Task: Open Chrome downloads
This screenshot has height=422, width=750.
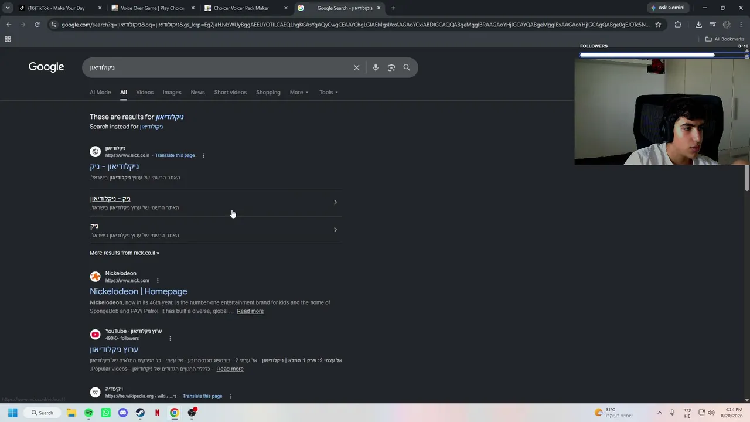Action: pyautogui.click(x=698, y=25)
